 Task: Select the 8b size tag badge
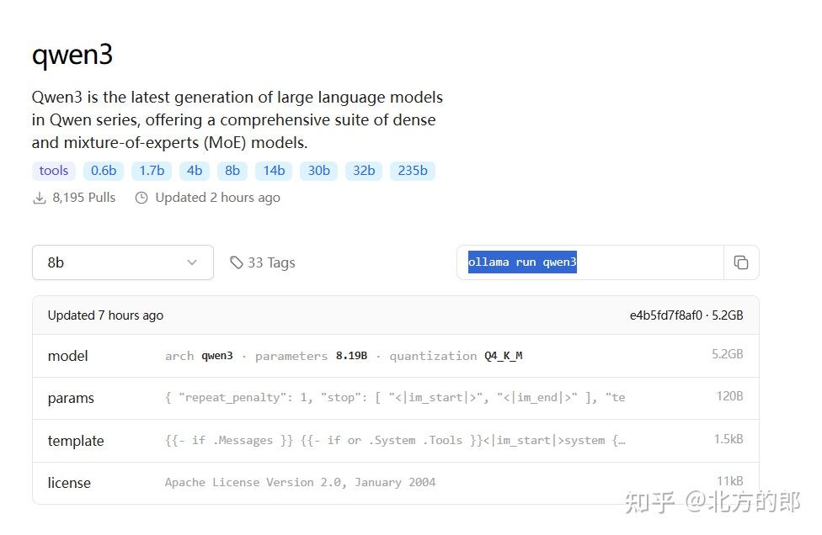232,171
